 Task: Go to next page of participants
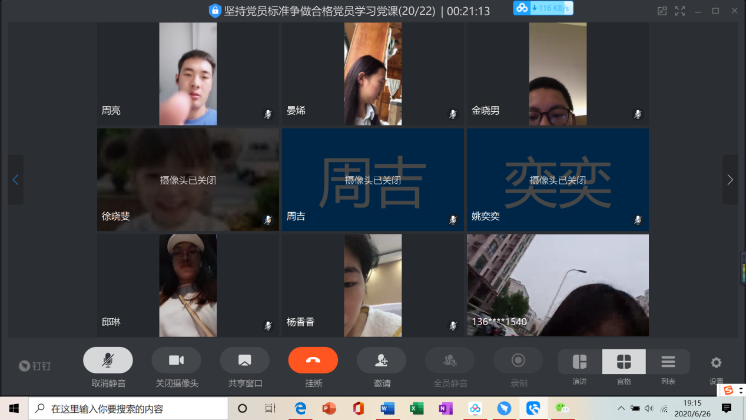pos(730,180)
